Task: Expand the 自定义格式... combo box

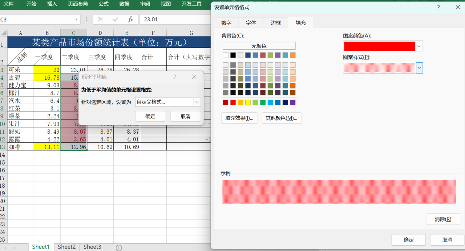Action: [197, 102]
